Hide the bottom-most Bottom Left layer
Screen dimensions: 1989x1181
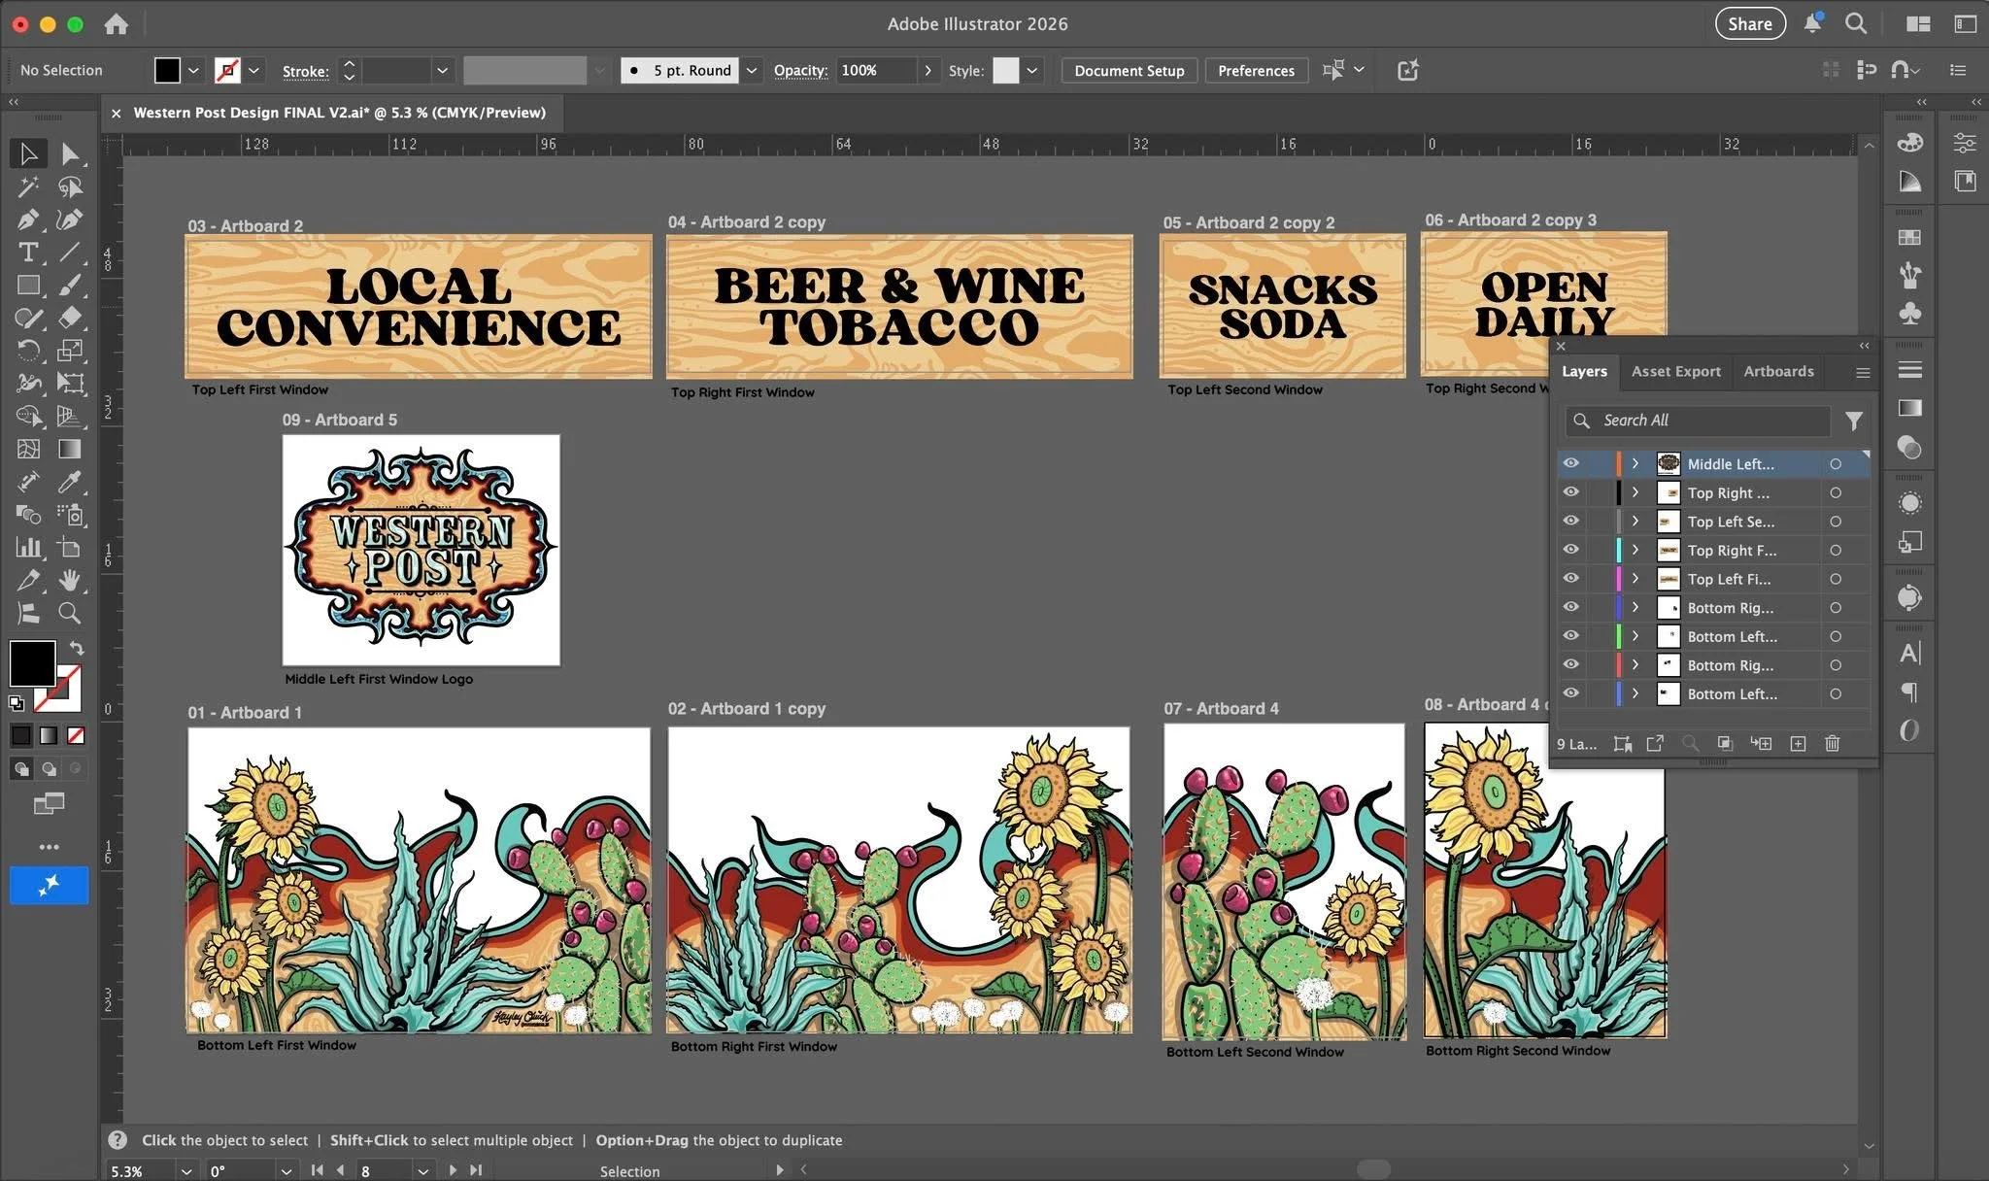[1570, 693]
